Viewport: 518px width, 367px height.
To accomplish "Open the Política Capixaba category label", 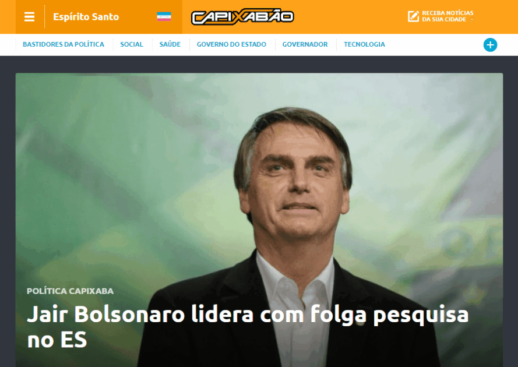I will click(x=70, y=291).
